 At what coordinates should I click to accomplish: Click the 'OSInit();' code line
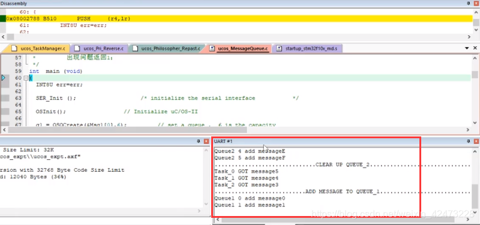[51, 111]
